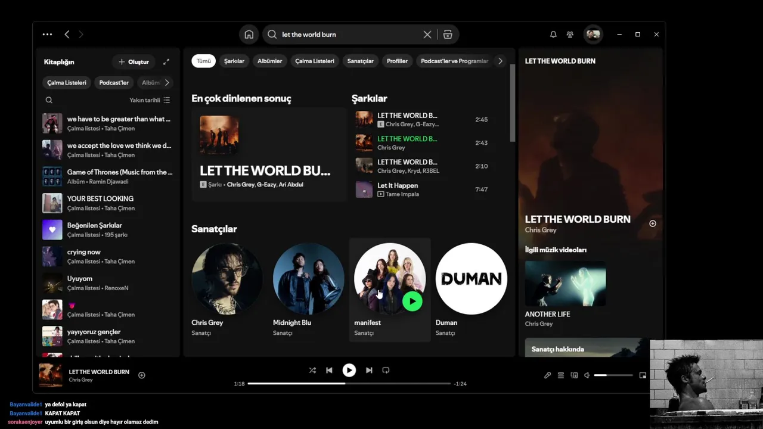This screenshot has width=763, height=429.
Task: Open YOUR BEST LOOKING playlist
Action: click(x=107, y=203)
